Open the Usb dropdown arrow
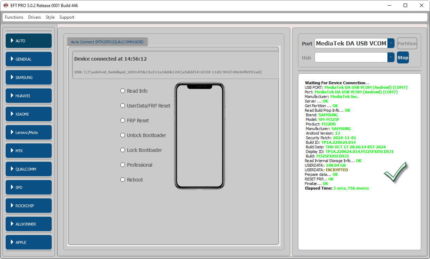Image resolution: width=430 pixels, height=259 pixels. point(391,57)
